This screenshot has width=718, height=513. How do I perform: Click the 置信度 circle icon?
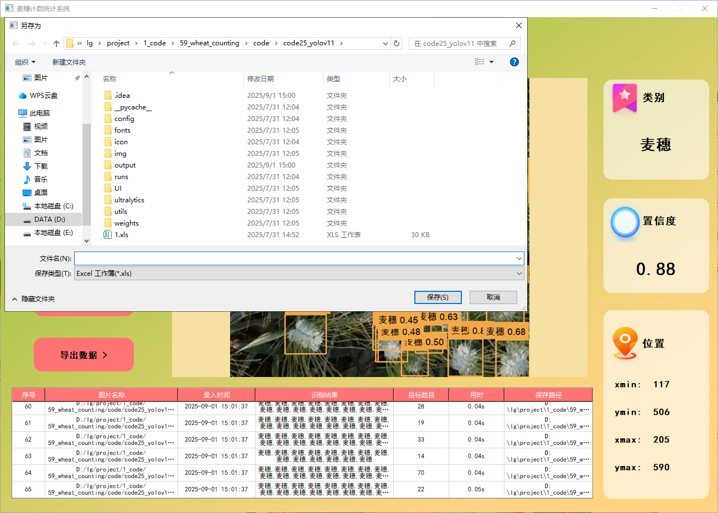(x=625, y=222)
